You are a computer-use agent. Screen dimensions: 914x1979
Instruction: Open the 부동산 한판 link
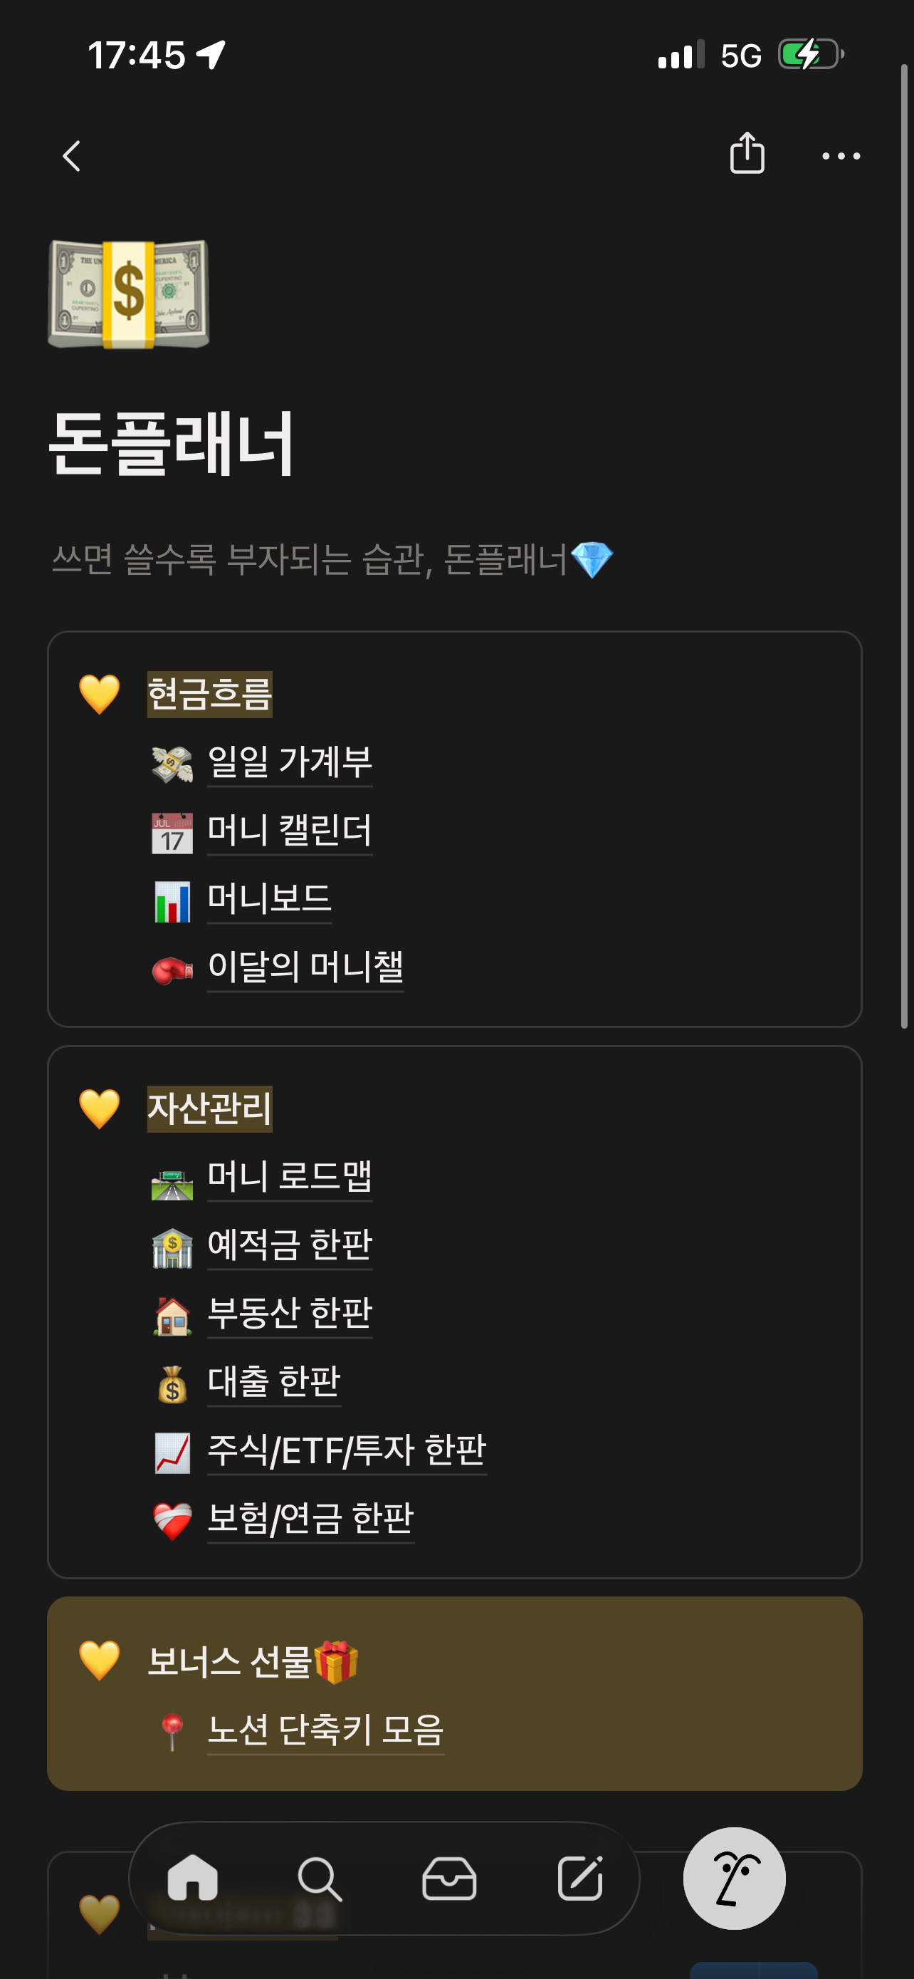tap(289, 1314)
